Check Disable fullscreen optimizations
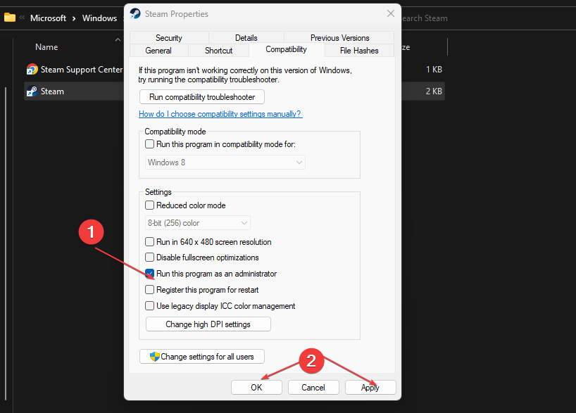 (x=149, y=257)
